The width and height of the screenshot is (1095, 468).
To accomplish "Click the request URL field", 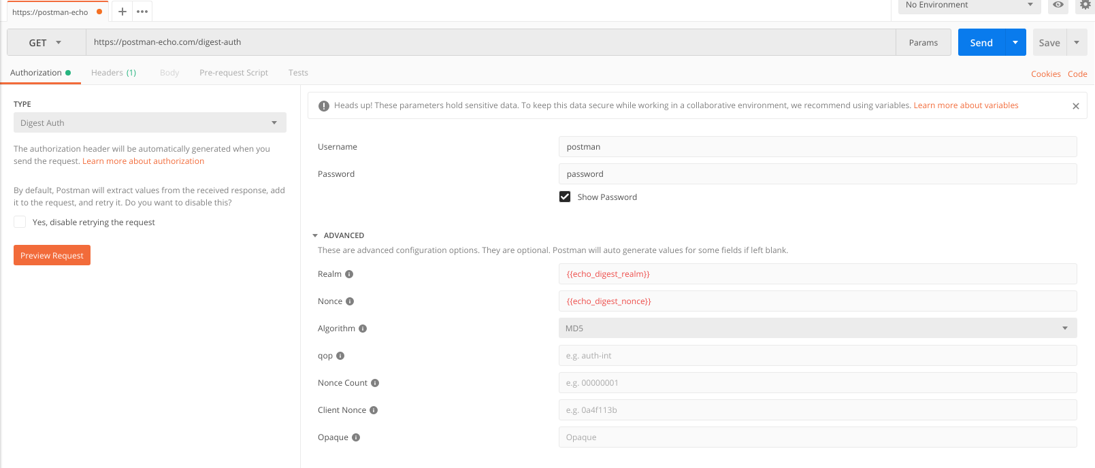I will (x=491, y=42).
